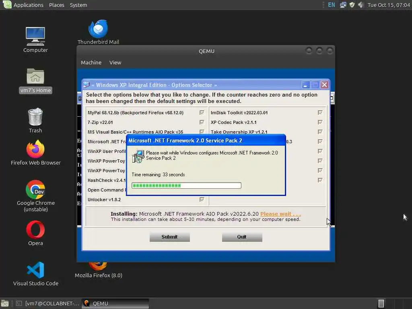The image size is (412, 309).
Task: Toggle the ImDisk Toolkit checkbox
Action: 320,113
